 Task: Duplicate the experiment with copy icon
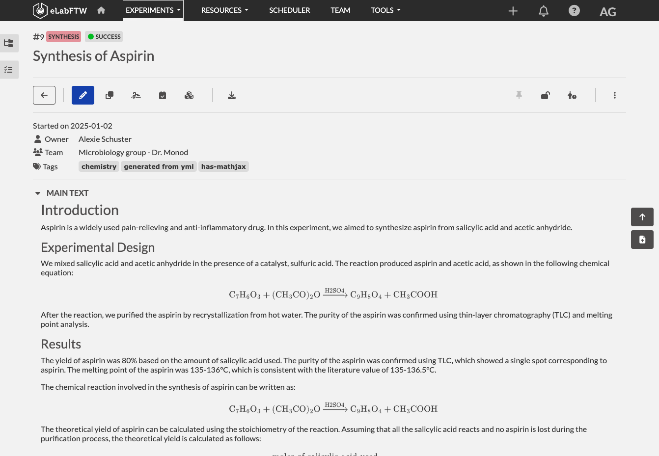[x=110, y=95]
